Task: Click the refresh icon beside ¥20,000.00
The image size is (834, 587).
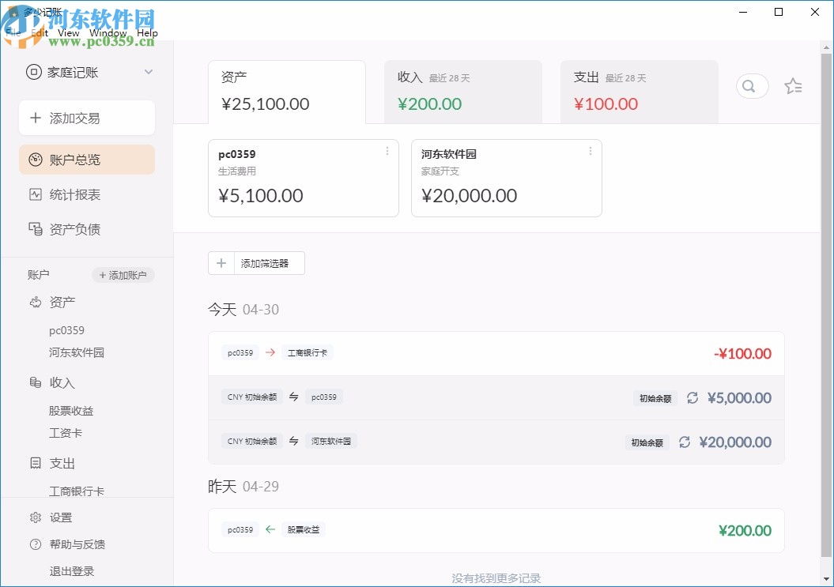Action: click(x=684, y=442)
